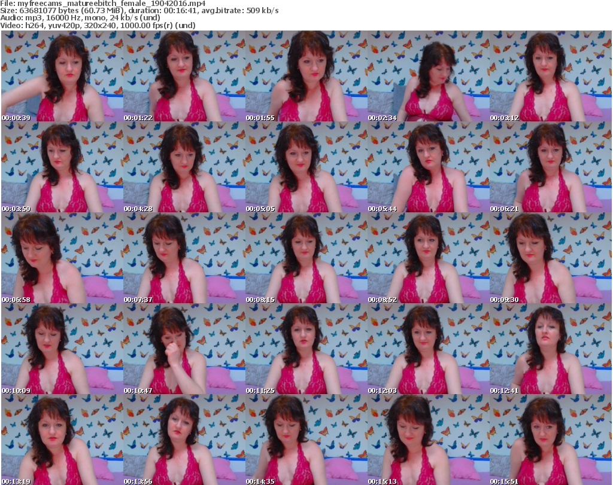The image size is (613, 485).
Task: Select the thumbnail labeled 00:11:25
Action: [x=306, y=349]
